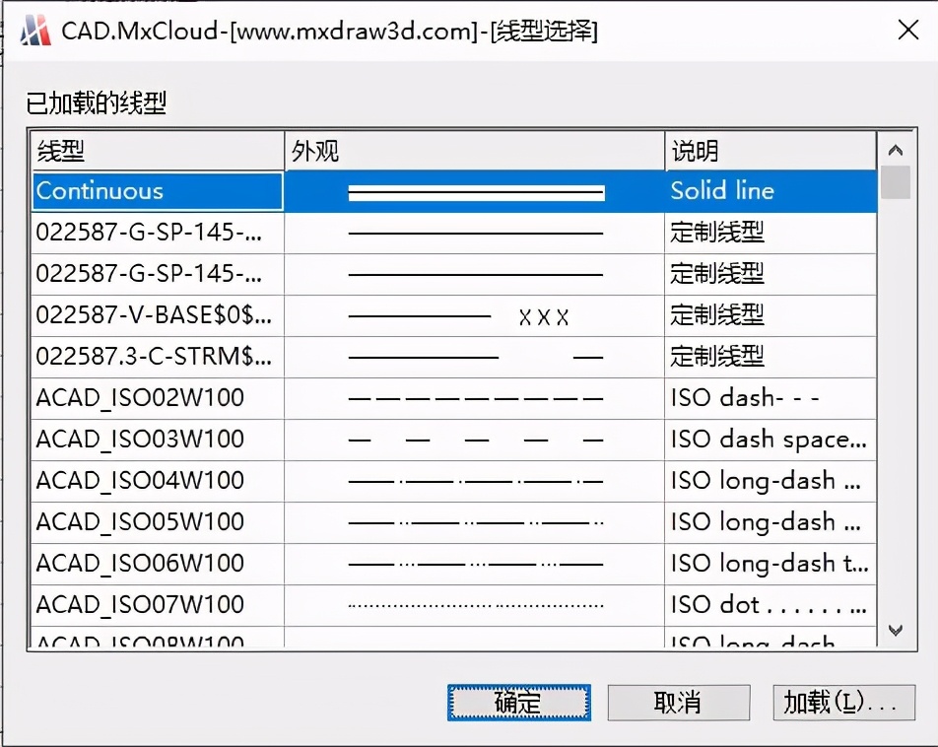This screenshot has width=938, height=747.
Task: Open the 加载(L) load linetype dialog
Action: coord(843,703)
